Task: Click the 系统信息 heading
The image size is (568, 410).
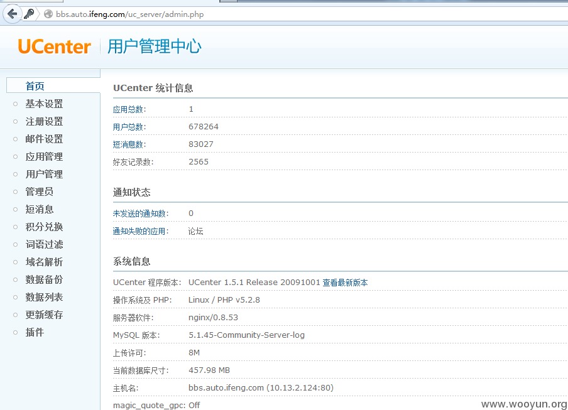Action: (131, 261)
